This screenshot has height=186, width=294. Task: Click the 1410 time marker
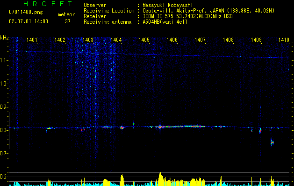tap(284, 40)
